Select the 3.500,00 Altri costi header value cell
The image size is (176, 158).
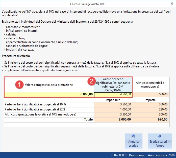coord(150,94)
